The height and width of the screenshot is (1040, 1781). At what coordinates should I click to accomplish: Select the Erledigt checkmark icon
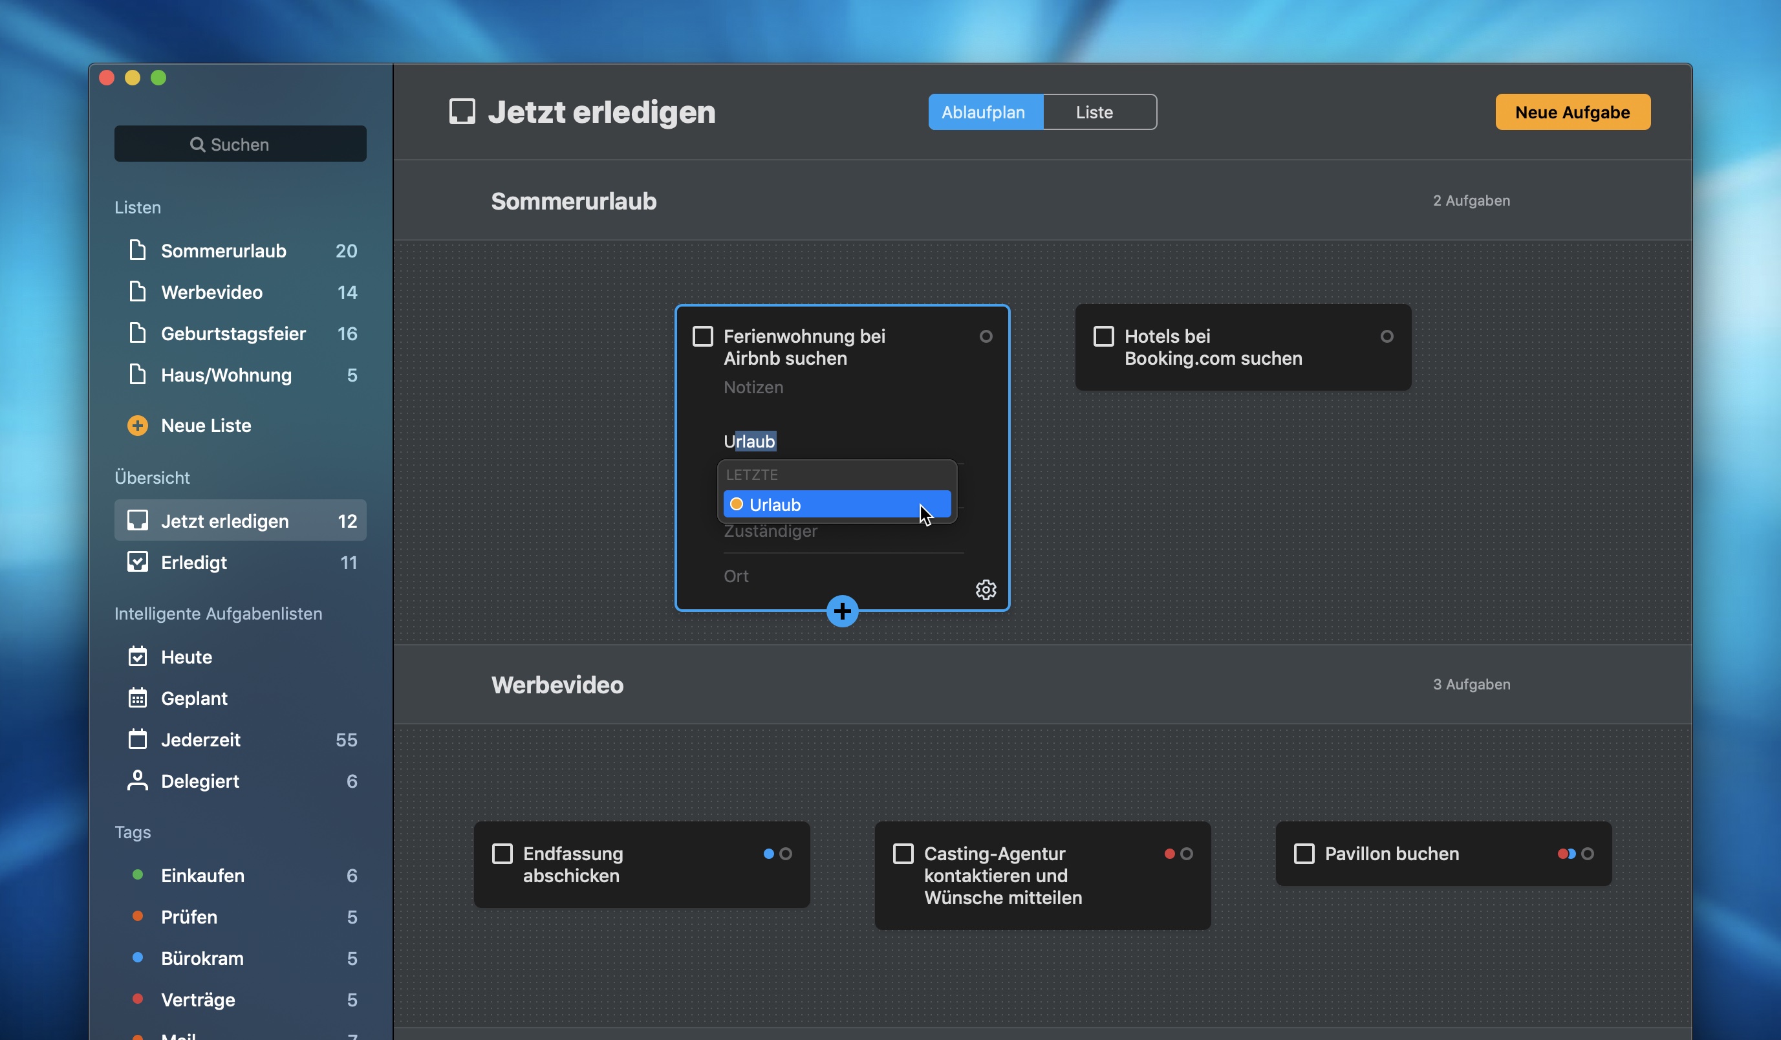138,562
